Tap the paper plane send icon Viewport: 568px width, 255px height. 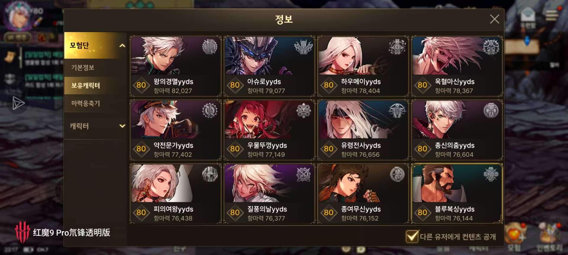(18, 103)
